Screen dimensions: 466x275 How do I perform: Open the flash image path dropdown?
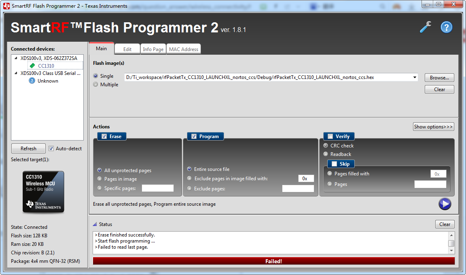click(415, 77)
